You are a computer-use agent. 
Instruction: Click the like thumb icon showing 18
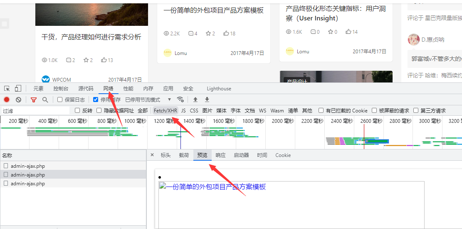pyautogui.click(x=226, y=33)
